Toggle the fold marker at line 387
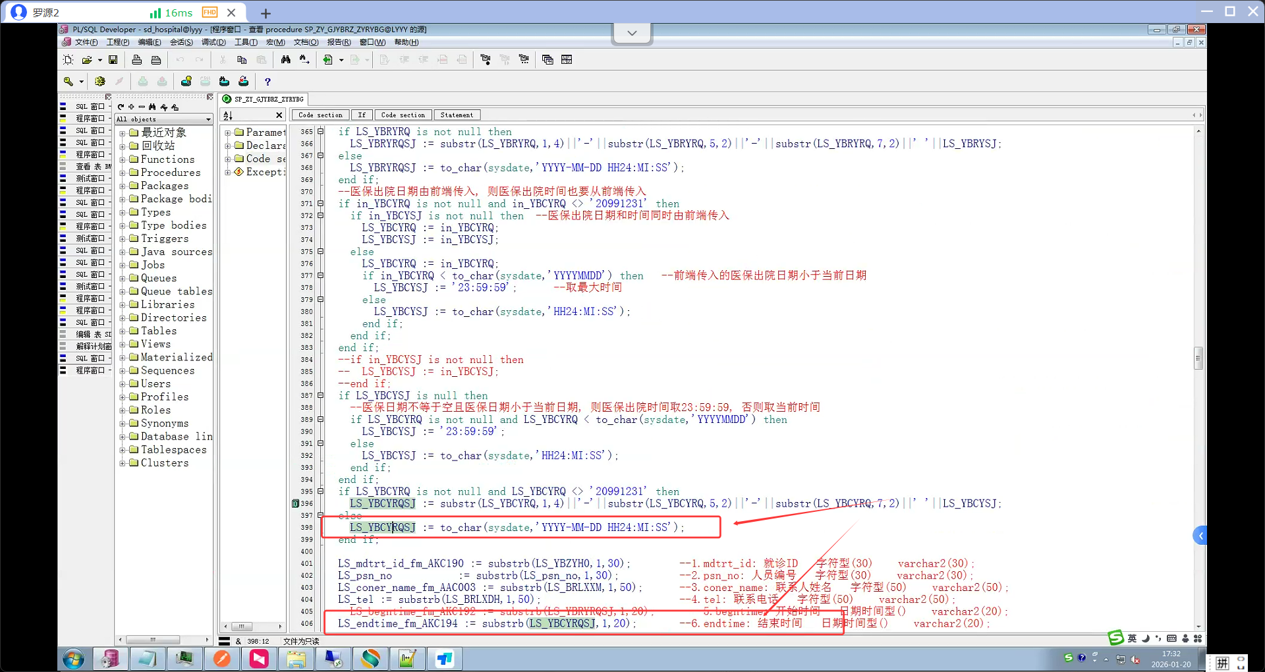The image size is (1265, 672). pos(321,395)
